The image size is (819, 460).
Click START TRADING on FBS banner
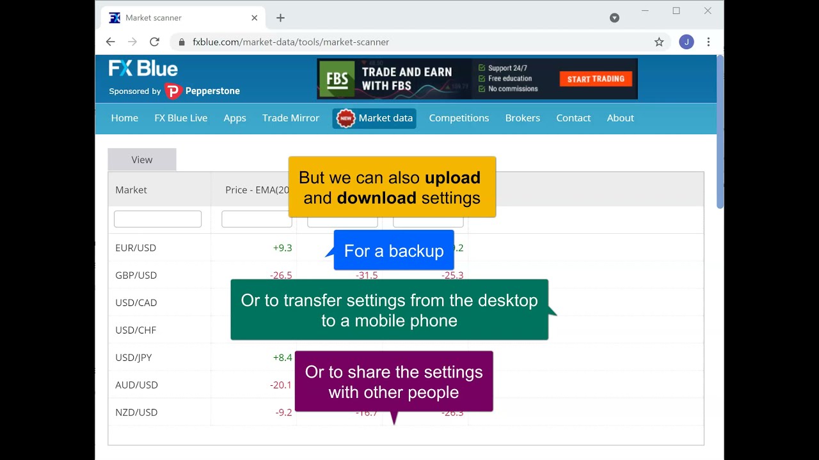[596, 79]
